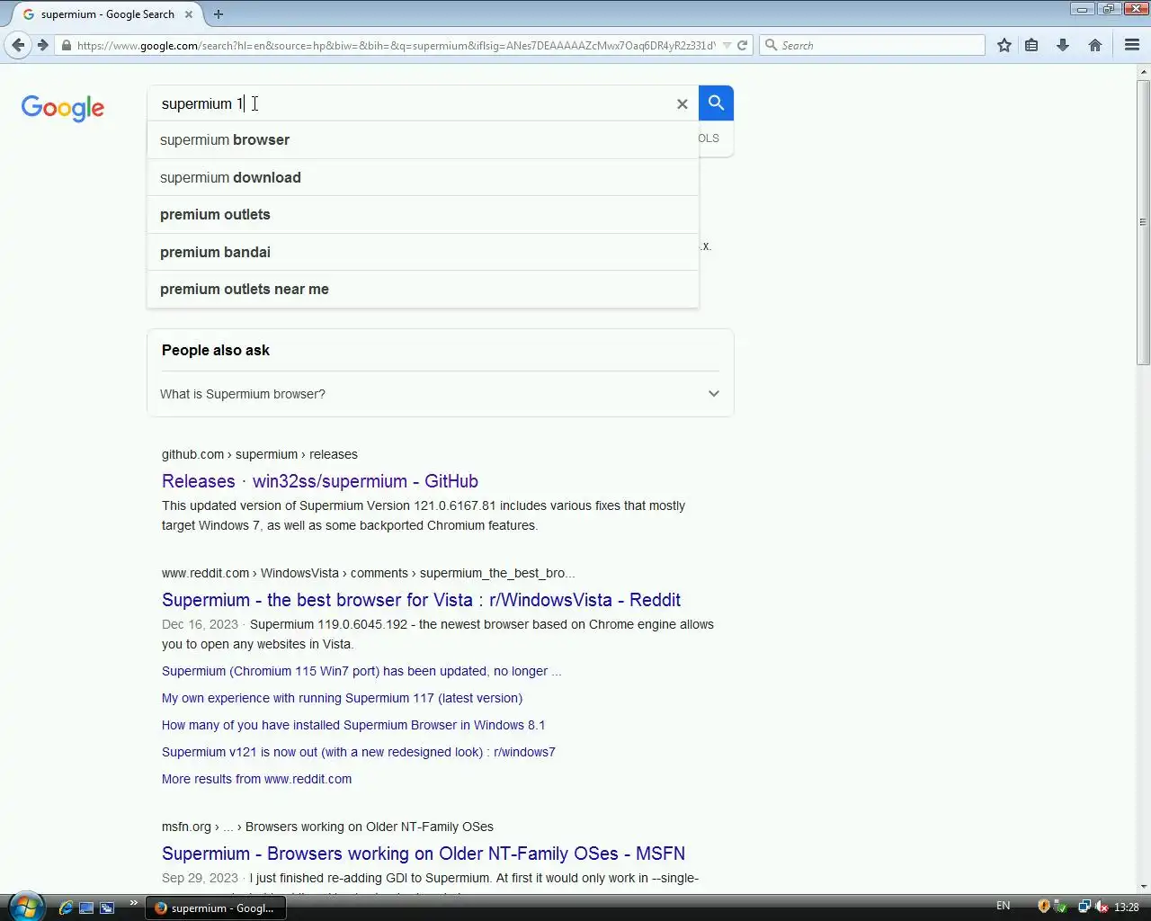Viewport: 1151px width, 921px height.
Task: Launch Internet Explorer from quick launch
Action: pyautogui.click(x=66, y=908)
